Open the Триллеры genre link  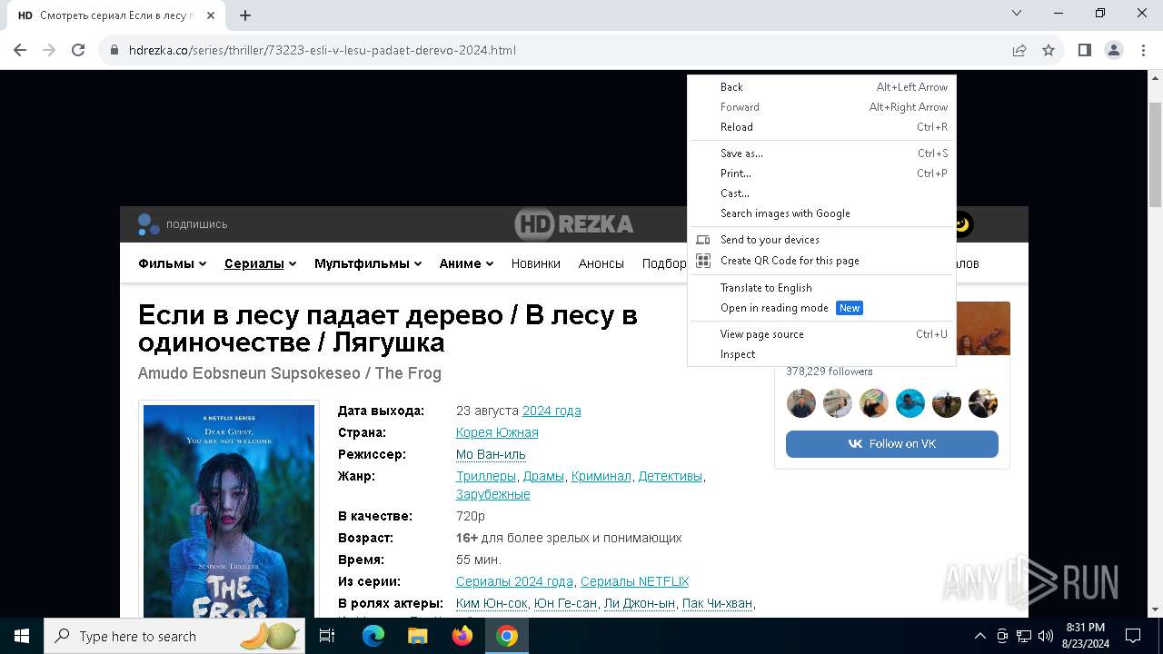pyautogui.click(x=486, y=476)
